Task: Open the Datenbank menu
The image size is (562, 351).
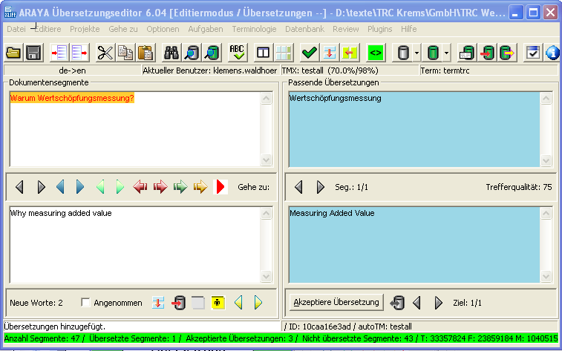Action: (x=304, y=29)
